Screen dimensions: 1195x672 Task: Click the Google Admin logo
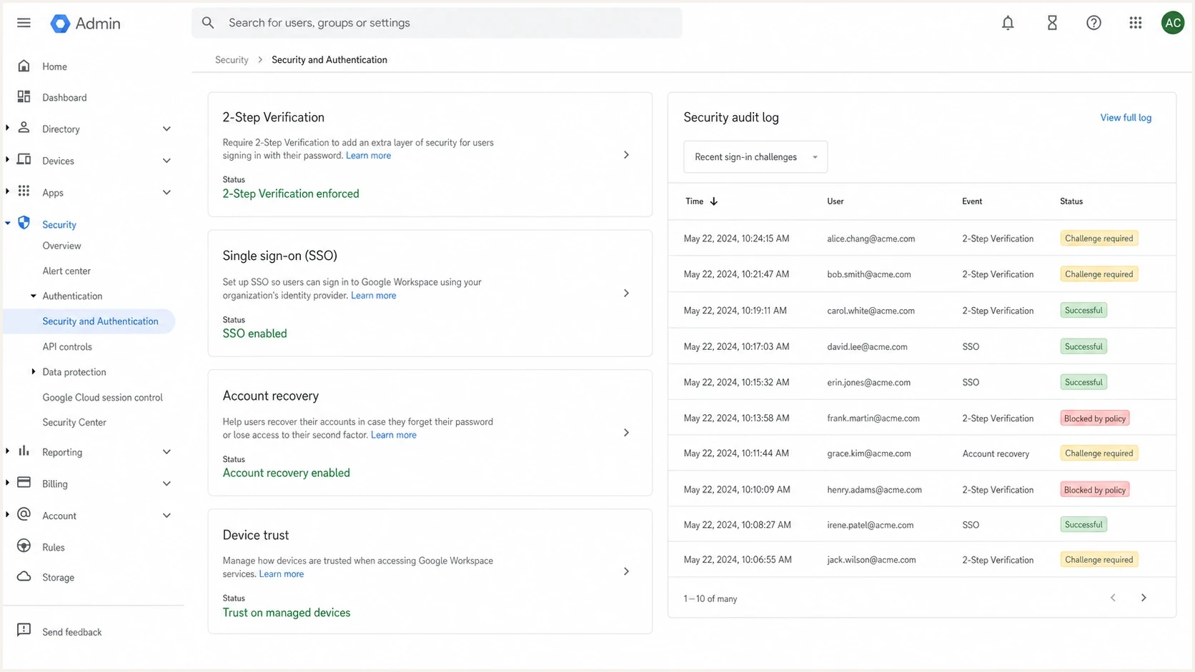tap(85, 24)
